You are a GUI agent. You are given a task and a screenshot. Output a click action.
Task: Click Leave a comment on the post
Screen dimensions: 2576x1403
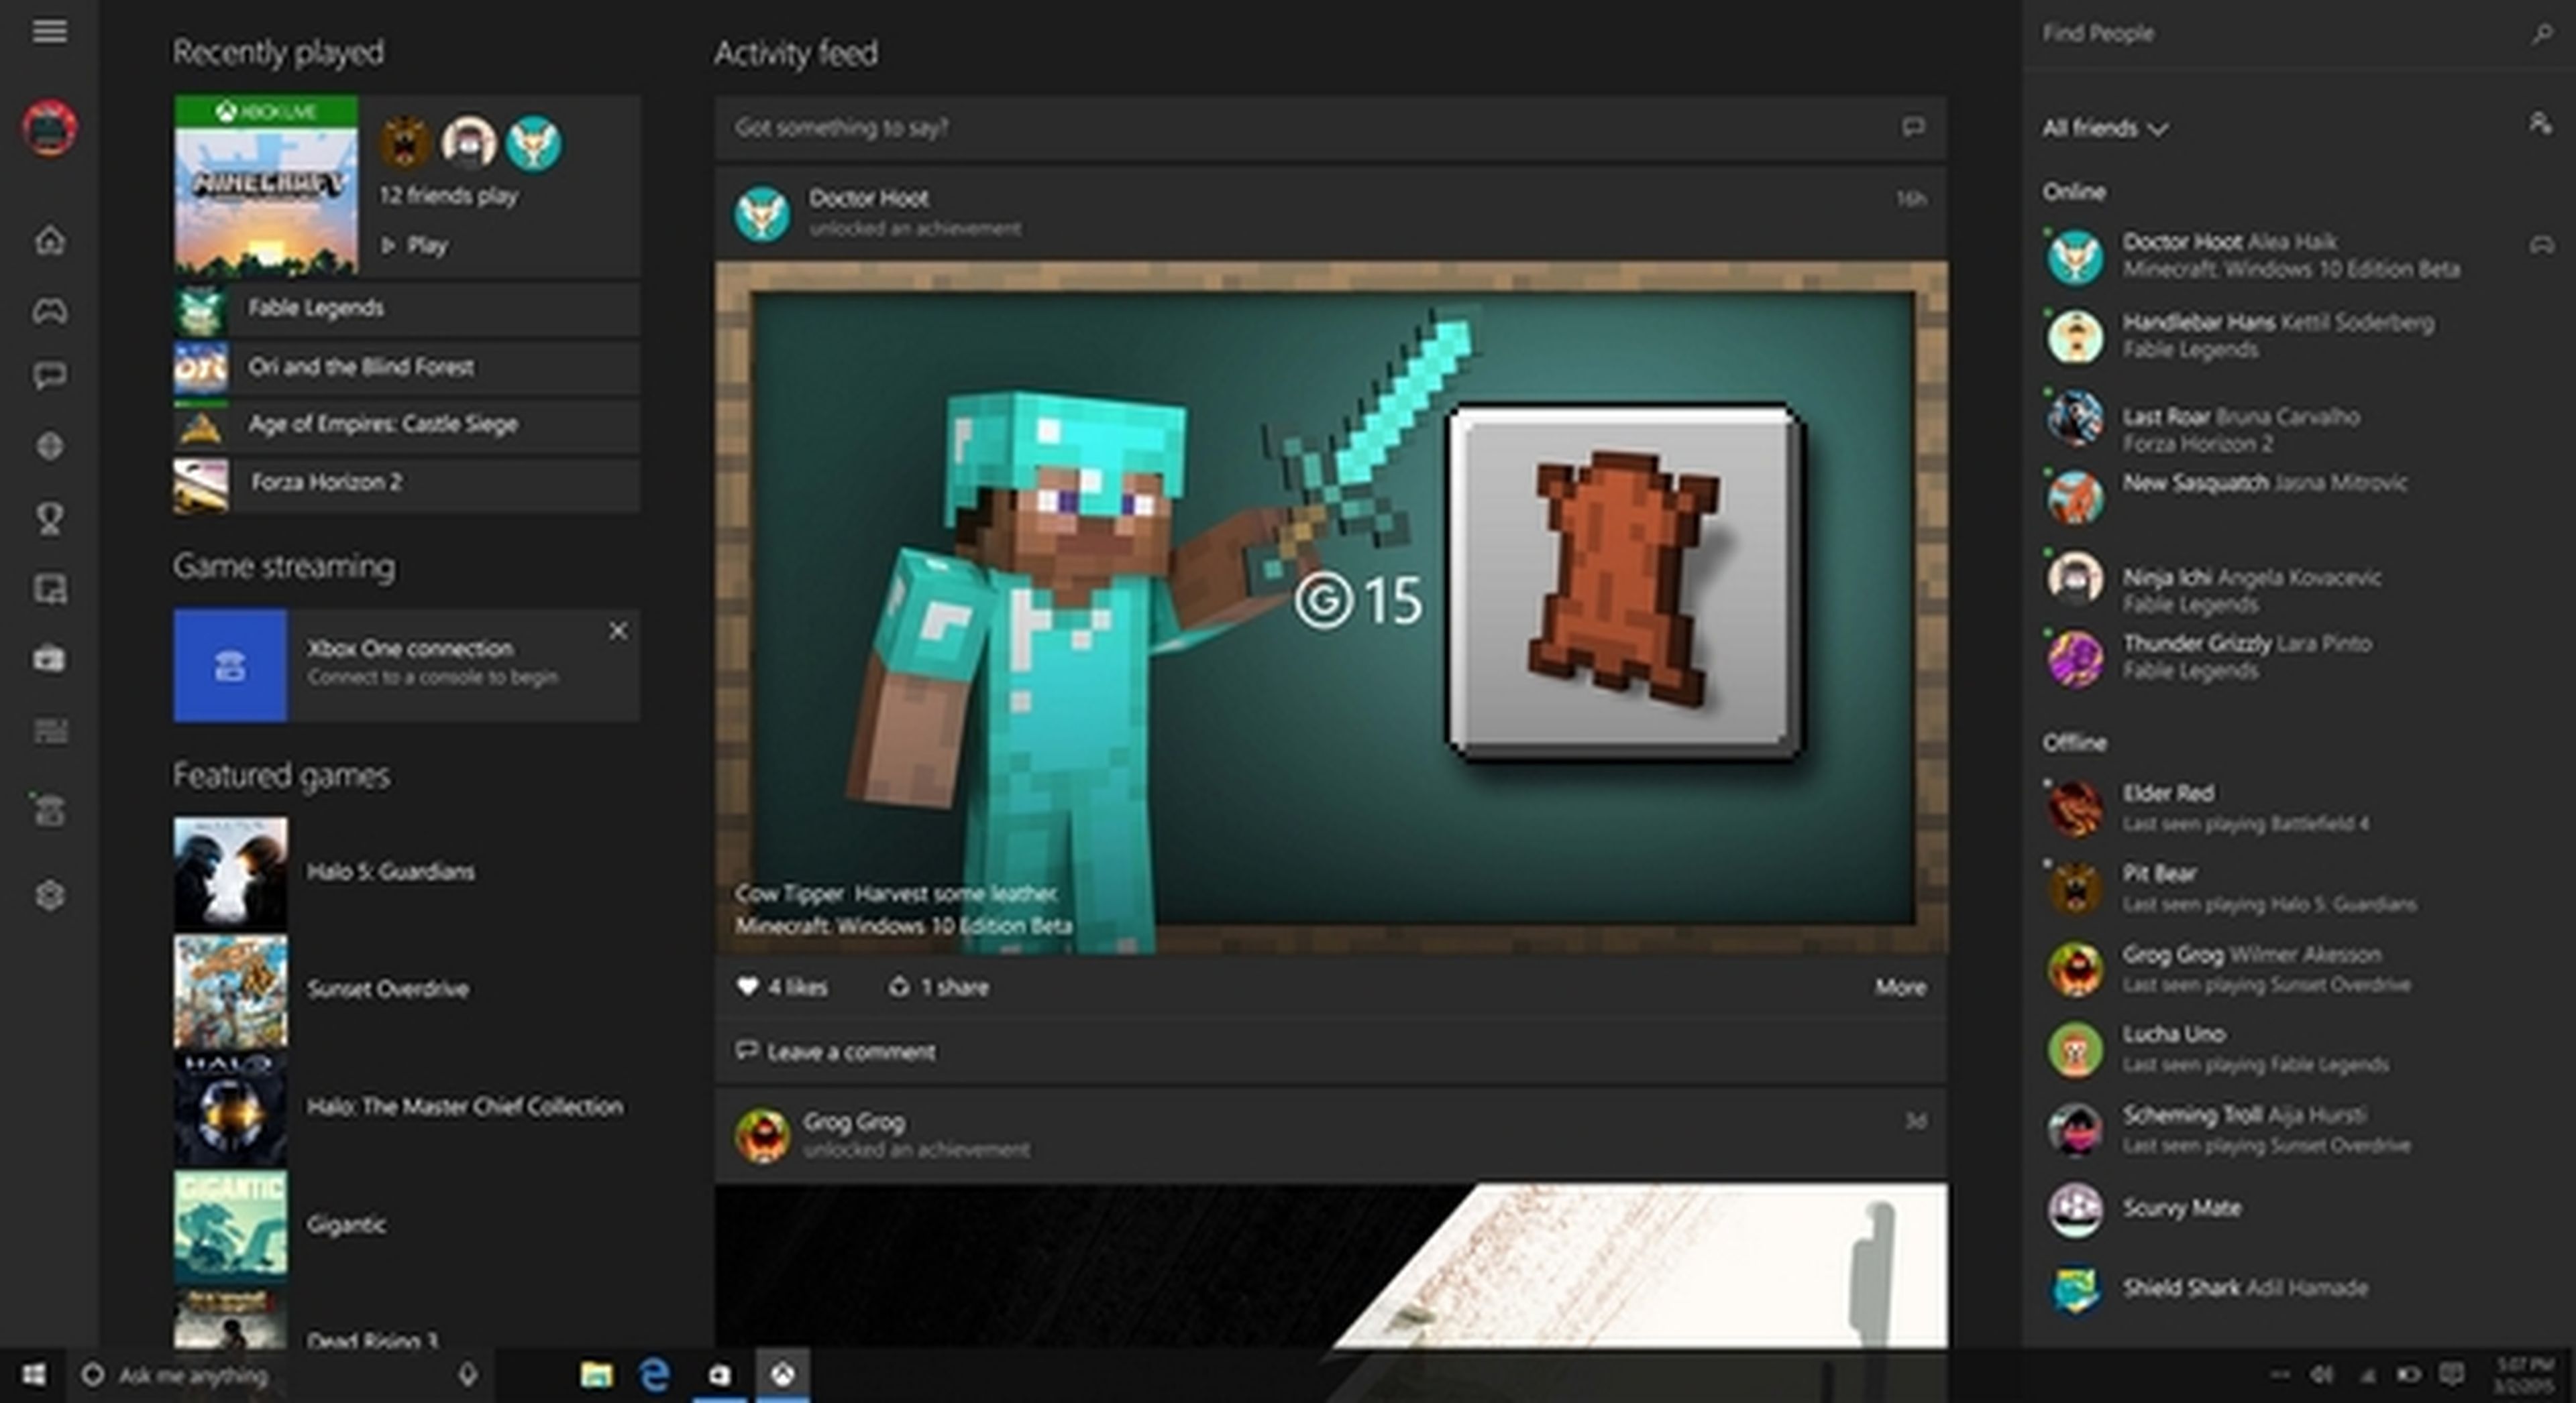coord(836,1051)
